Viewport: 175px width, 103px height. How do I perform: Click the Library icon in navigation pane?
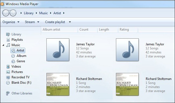[8, 34]
